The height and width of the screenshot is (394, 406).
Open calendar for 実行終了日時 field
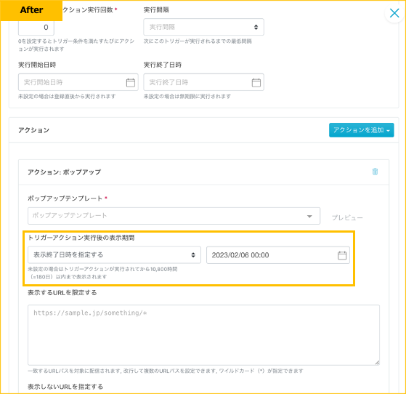[x=256, y=82]
